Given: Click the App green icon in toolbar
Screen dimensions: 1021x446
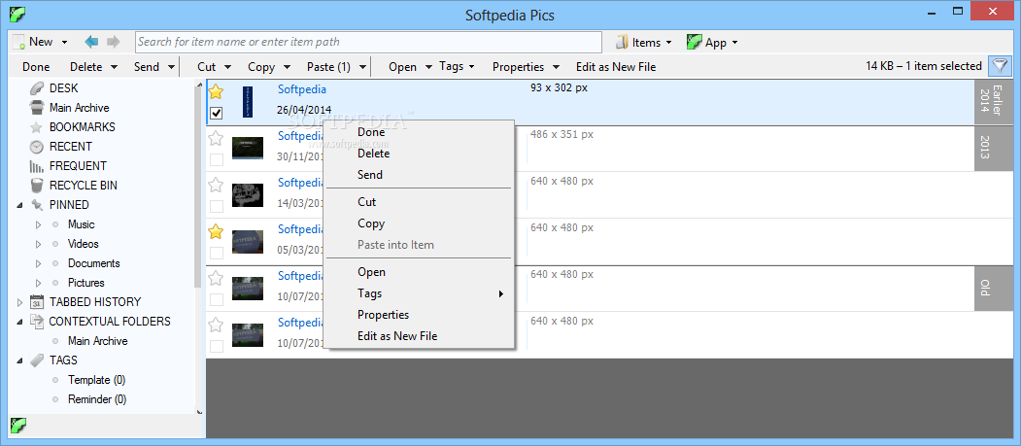Looking at the screenshot, I should pos(694,43).
